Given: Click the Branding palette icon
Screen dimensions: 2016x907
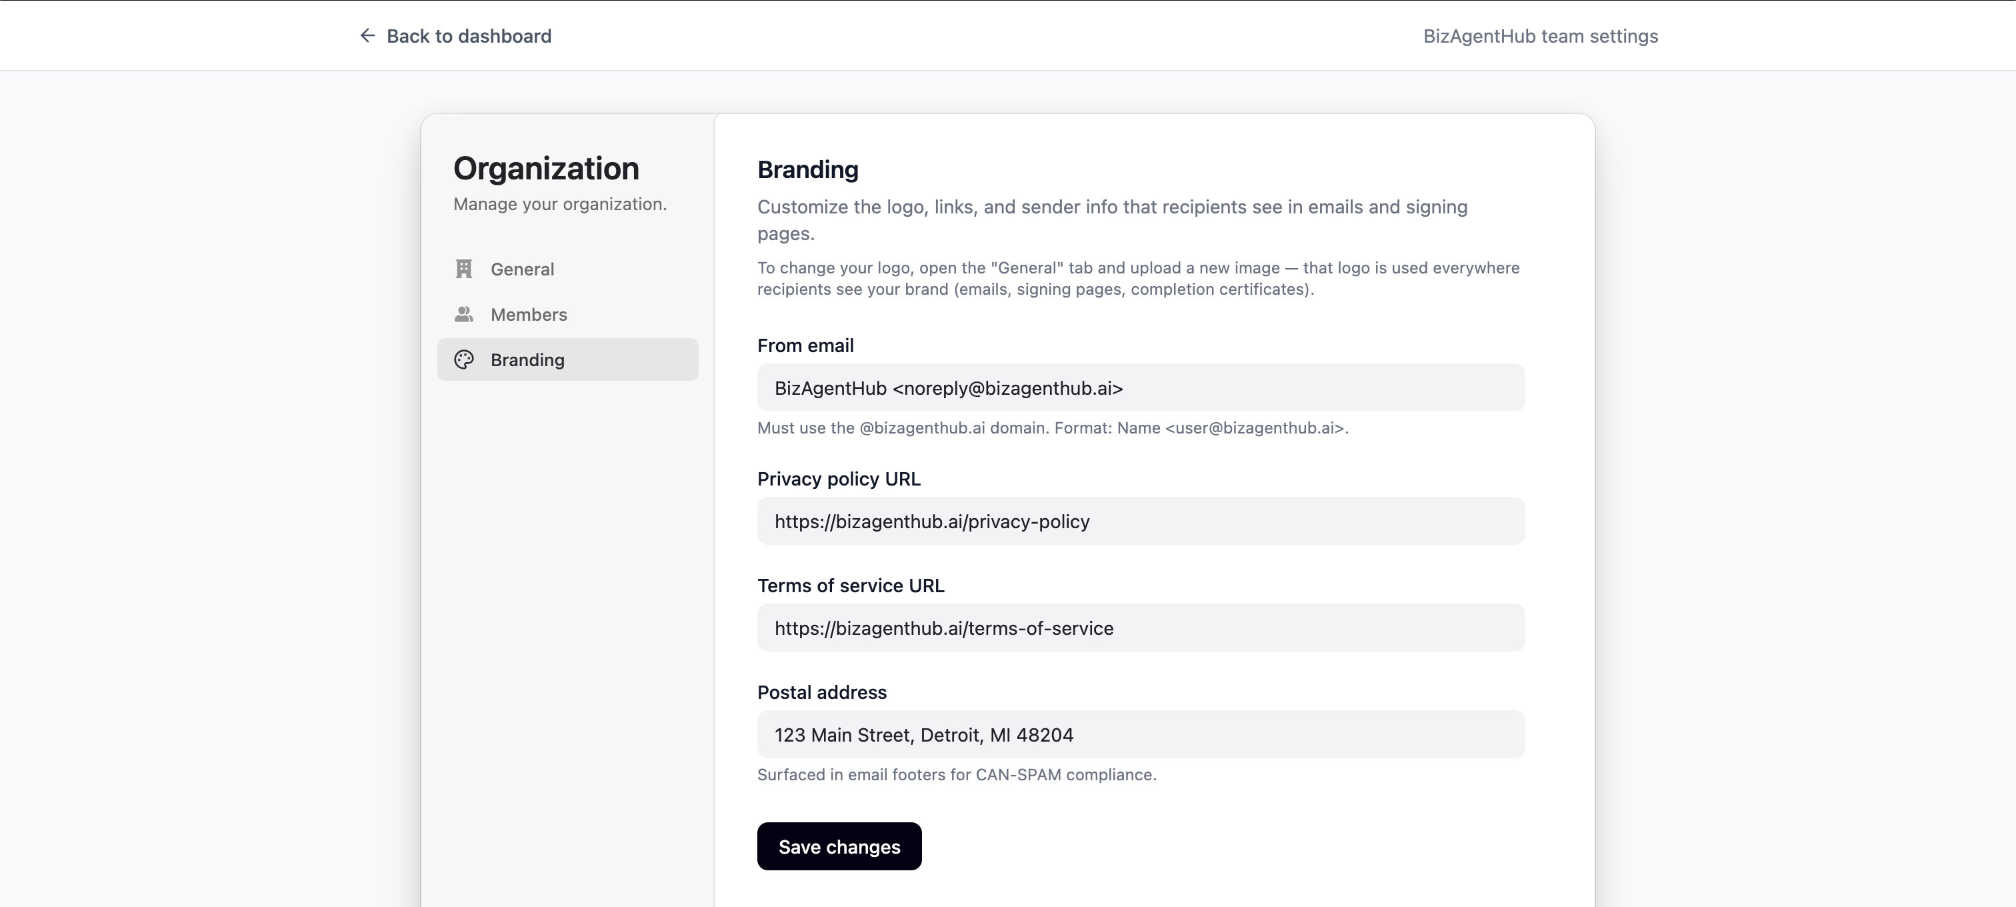Looking at the screenshot, I should tap(464, 360).
